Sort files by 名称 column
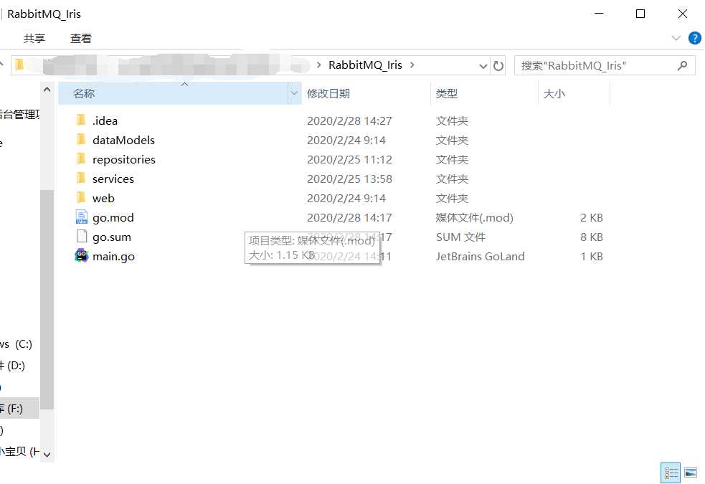Screen dimensions: 705x484 coord(173,93)
